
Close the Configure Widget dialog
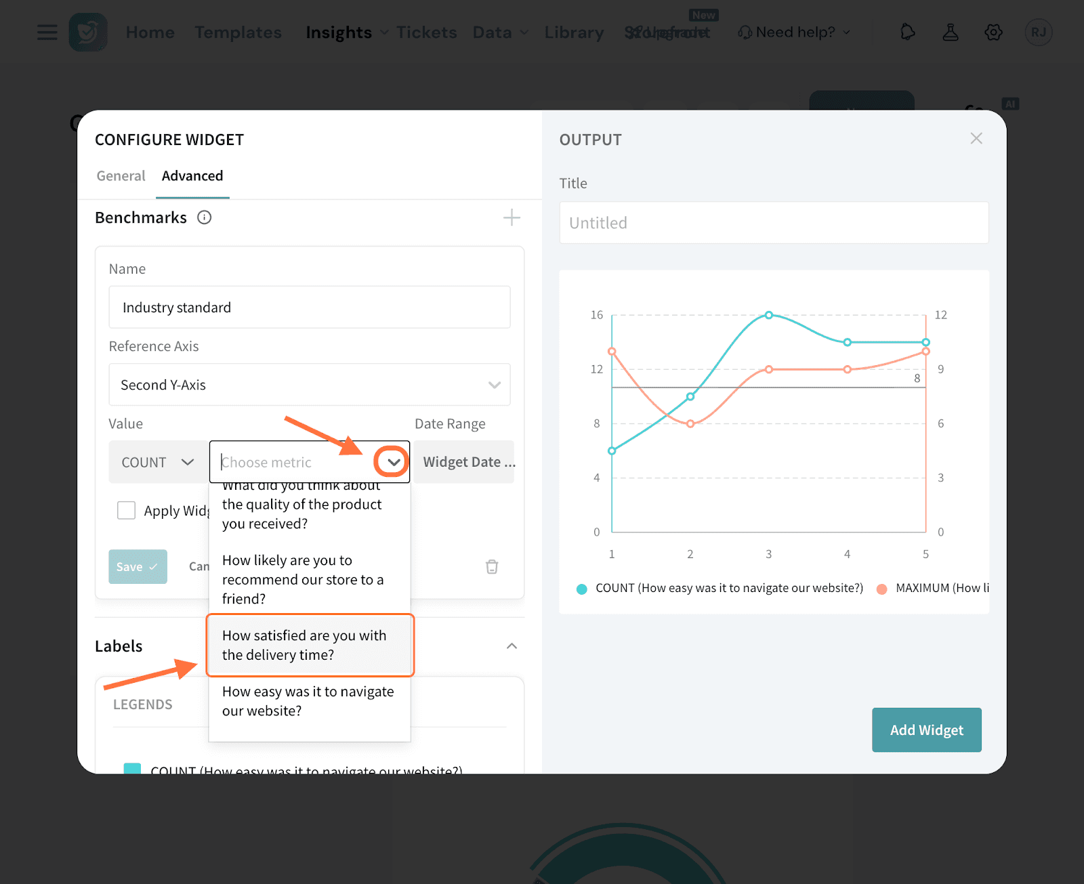click(976, 139)
